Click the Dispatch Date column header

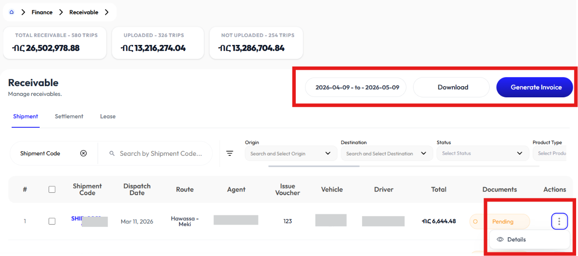click(137, 190)
